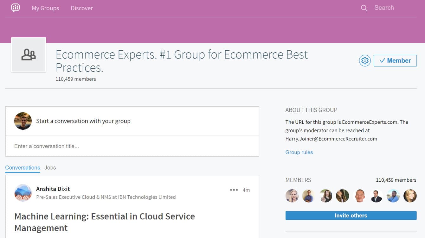Click the member avatar wearing a dark suit
Viewport: 425px width, 238px height.
(376, 196)
